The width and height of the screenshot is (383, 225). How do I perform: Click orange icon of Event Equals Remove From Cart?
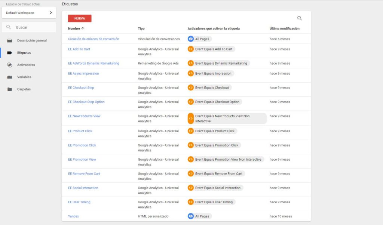click(x=191, y=173)
